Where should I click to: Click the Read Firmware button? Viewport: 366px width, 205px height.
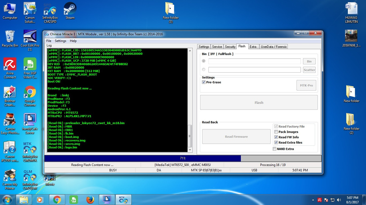click(x=236, y=137)
